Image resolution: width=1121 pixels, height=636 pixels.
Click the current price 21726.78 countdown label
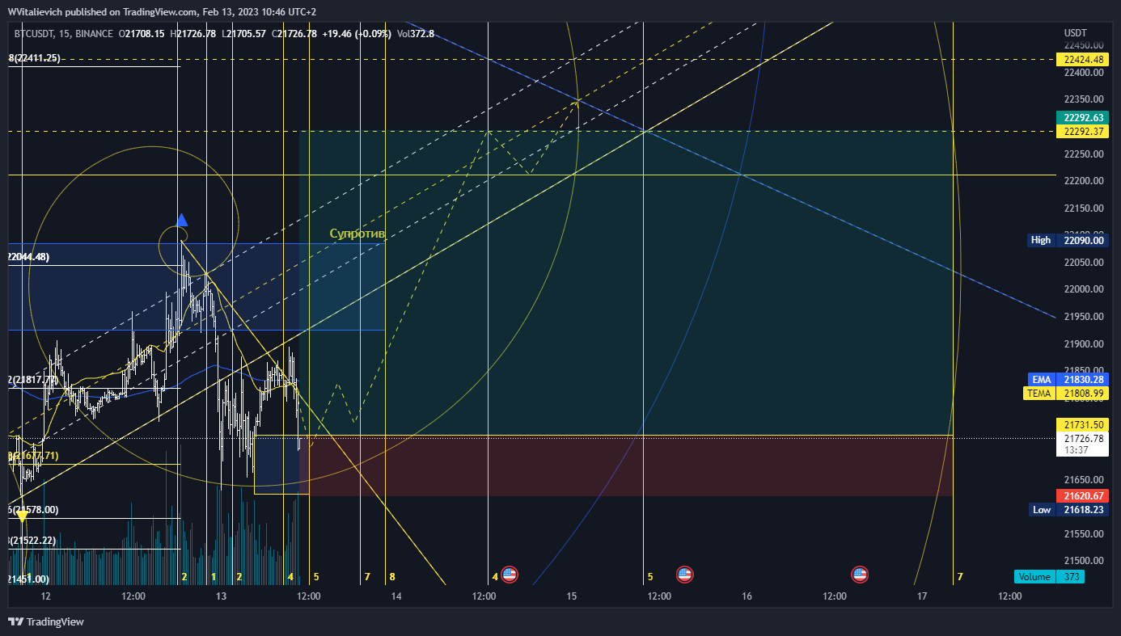pyautogui.click(x=1081, y=444)
